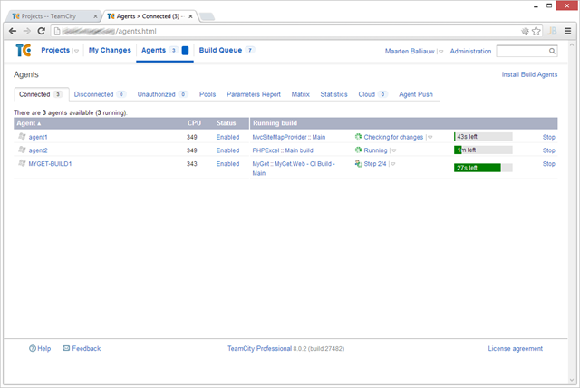Open agent2 link
Viewport: 580px width, 388px height.
[x=38, y=150]
